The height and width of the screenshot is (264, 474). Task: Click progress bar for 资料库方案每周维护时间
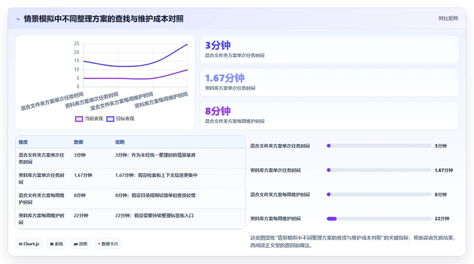(379, 219)
